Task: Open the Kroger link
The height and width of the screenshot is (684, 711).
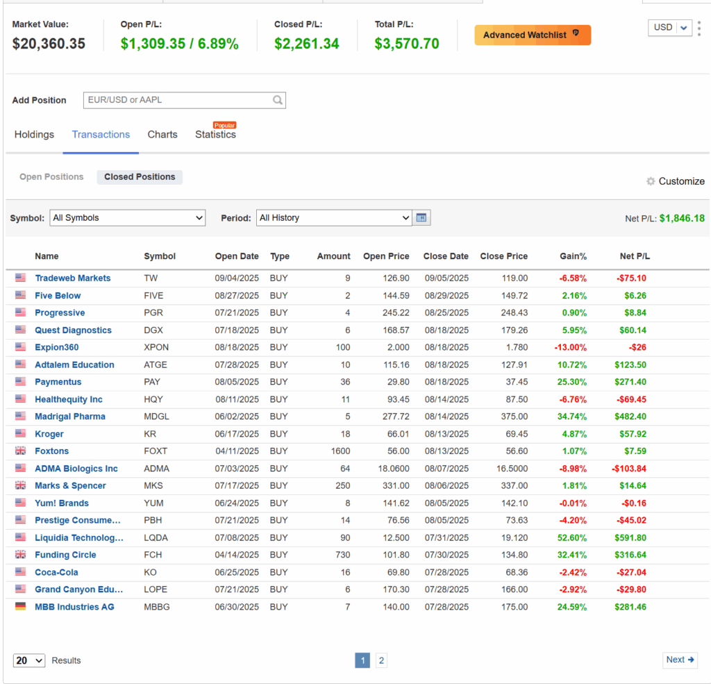Action: 49,434
